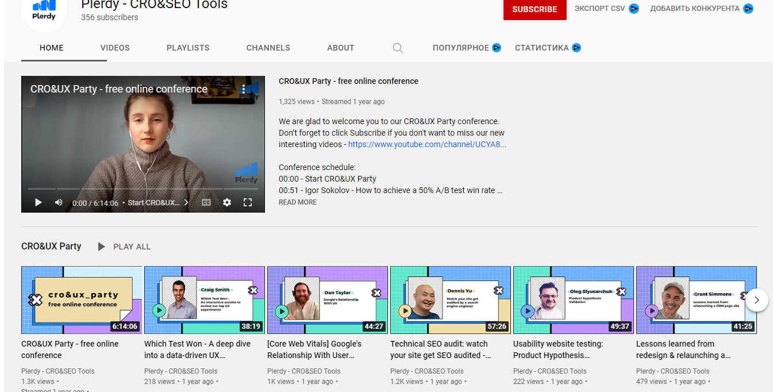Play the featured video with play button
This screenshot has width=773, height=392.
(x=38, y=202)
